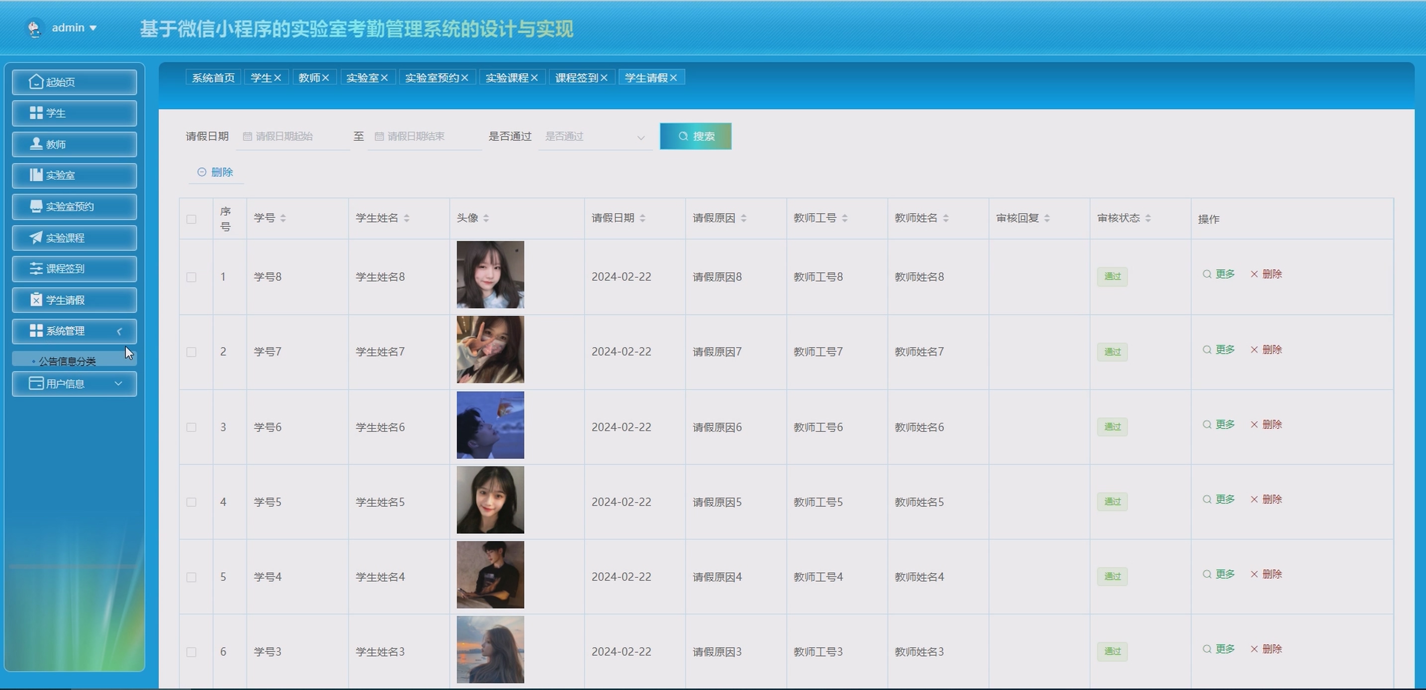Click 通过 status tag in row 学号8
1426x690 pixels.
[x=1112, y=277]
